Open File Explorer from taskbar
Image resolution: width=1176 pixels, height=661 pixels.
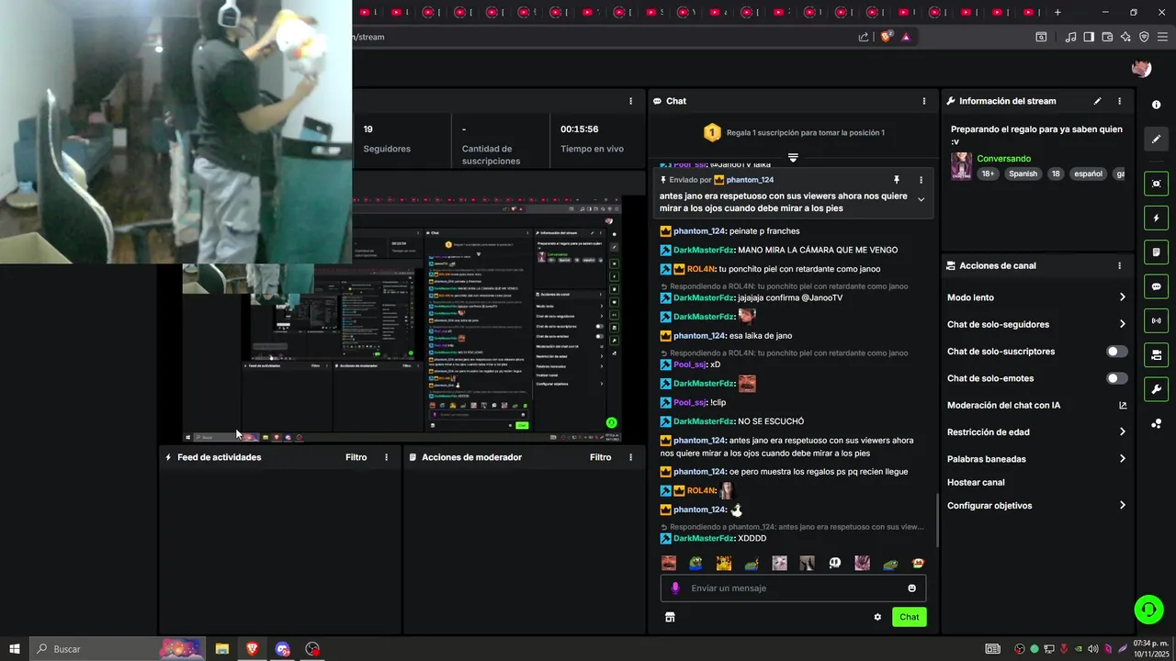[221, 649]
